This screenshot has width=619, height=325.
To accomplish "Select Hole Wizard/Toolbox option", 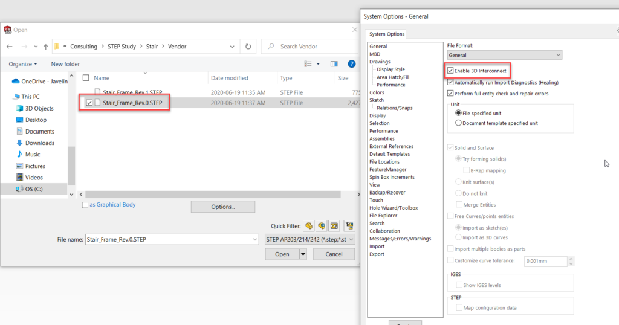I will 394,208.
